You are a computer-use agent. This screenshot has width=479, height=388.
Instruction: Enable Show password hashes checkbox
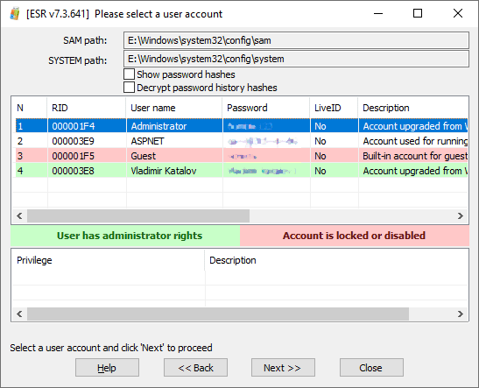point(129,74)
